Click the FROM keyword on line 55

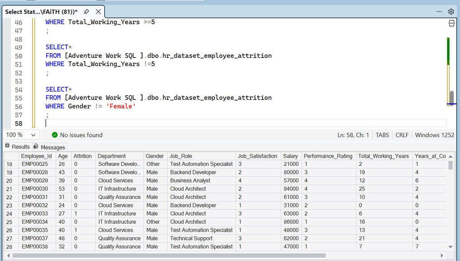[53, 98]
